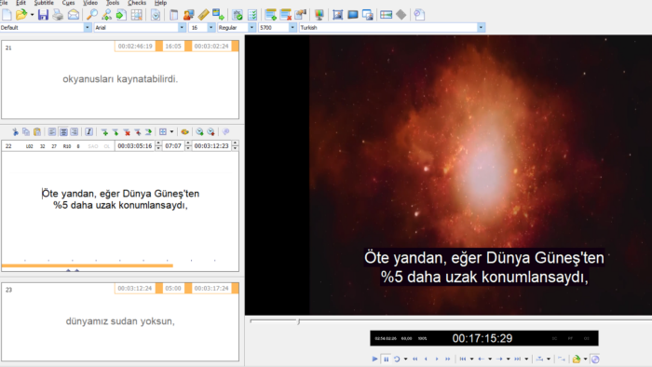
Task: Open the Regular font style dropdown
Action: (251, 27)
